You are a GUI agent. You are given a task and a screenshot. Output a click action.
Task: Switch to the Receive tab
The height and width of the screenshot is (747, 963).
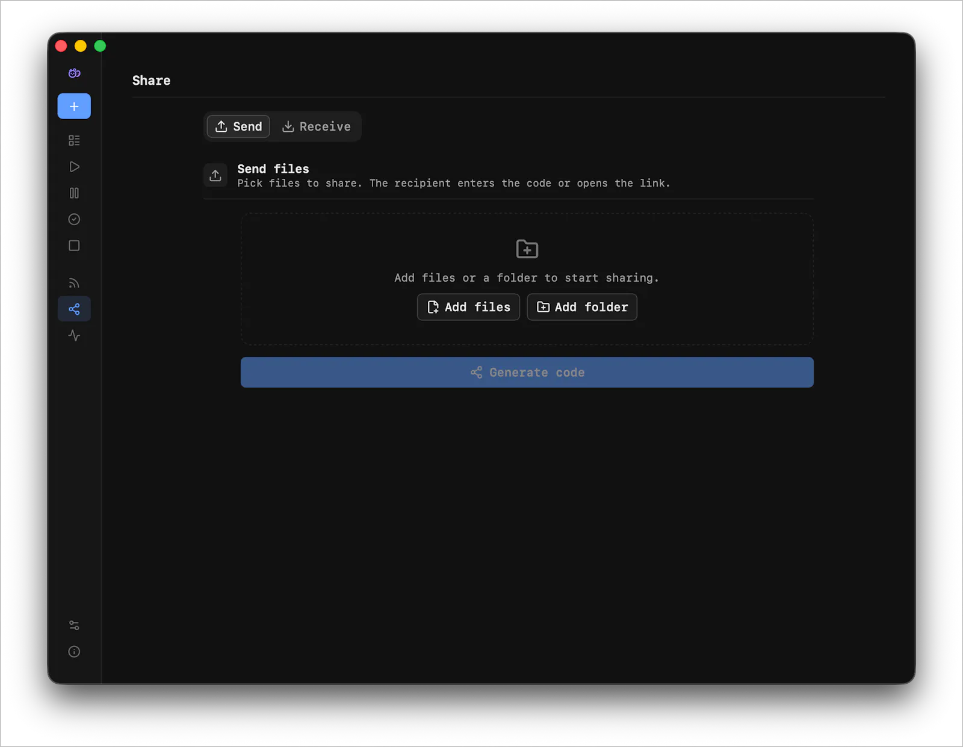(316, 126)
